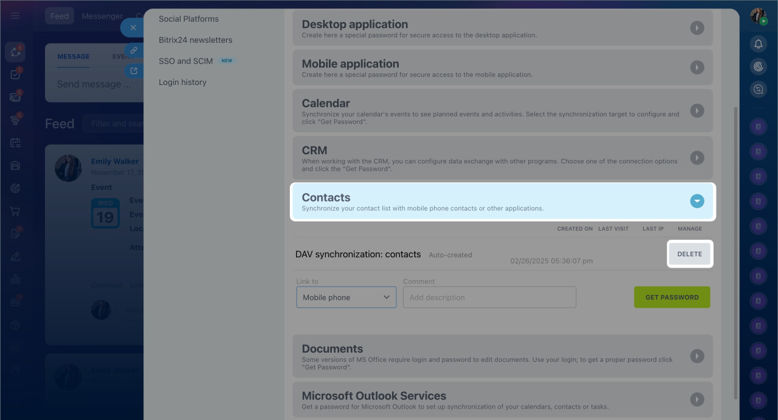Expand the Desktop application section
The height and width of the screenshot is (420, 778).
697,28
